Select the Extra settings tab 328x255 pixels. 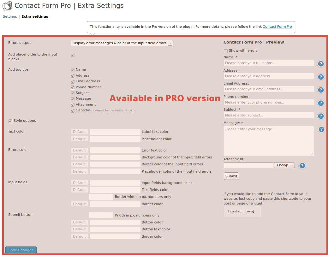coord(35,16)
